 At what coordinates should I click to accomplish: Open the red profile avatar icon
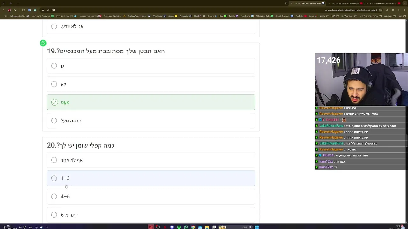(9, 10)
